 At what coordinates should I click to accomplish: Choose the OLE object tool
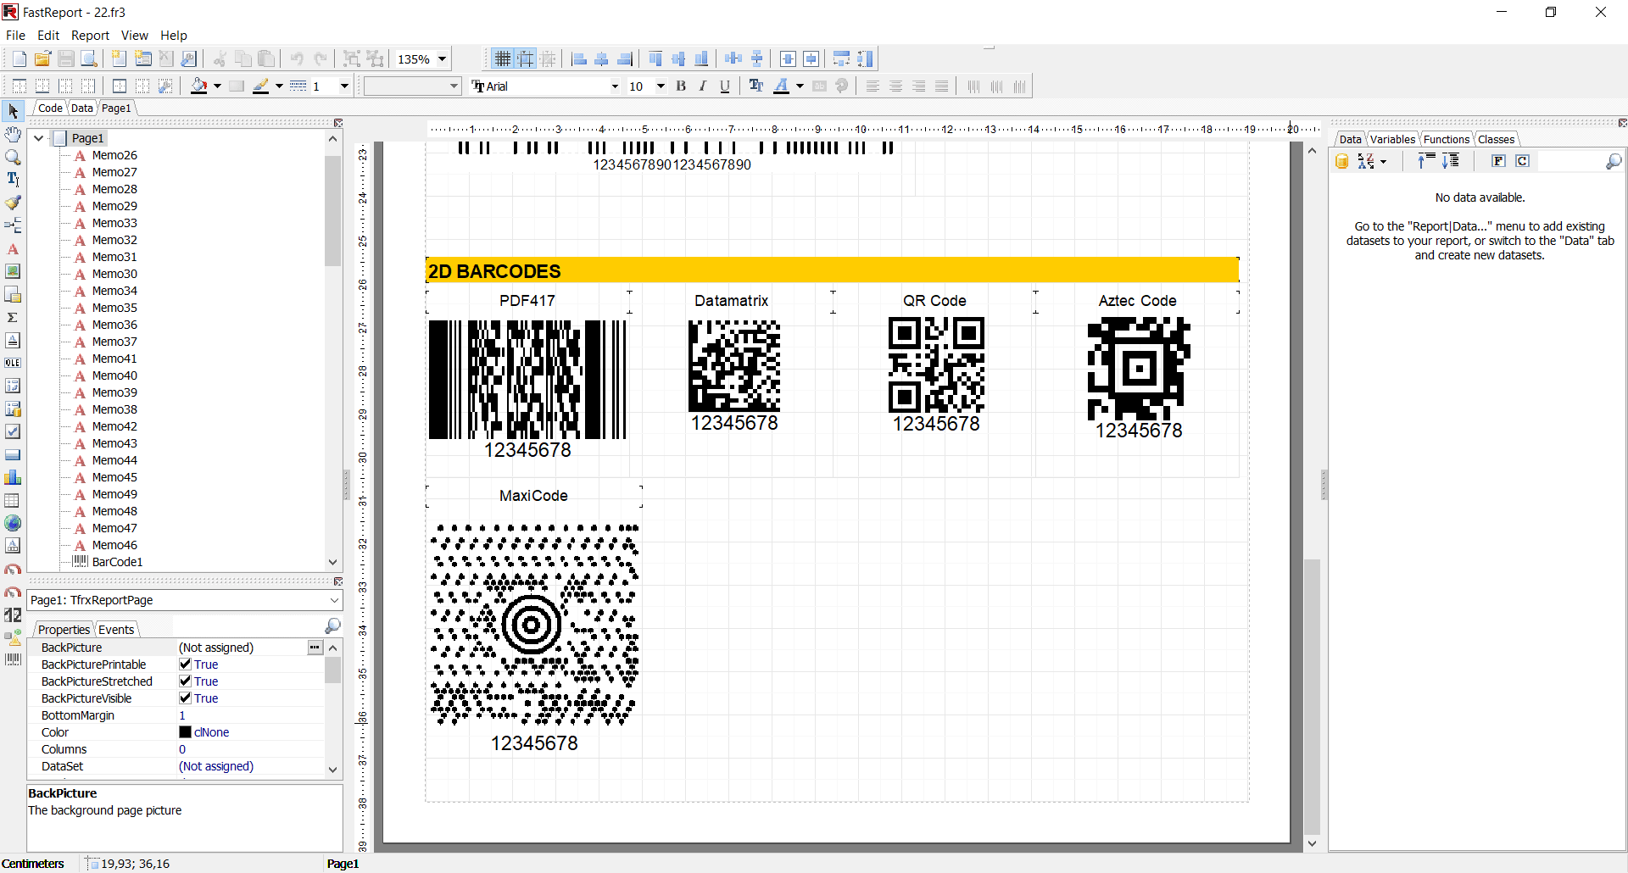click(13, 363)
